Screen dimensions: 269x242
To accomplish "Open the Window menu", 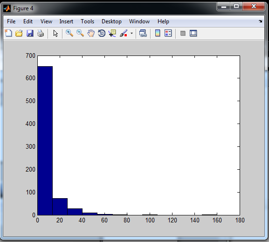I will (x=139, y=21).
